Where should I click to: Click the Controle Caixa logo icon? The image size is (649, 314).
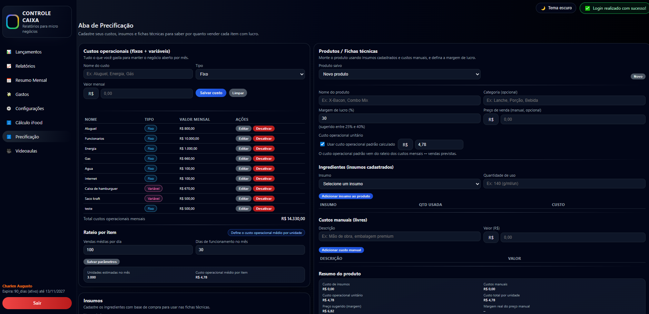point(13,22)
